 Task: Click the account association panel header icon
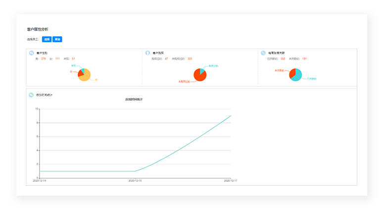pyautogui.click(x=263, y=53)
